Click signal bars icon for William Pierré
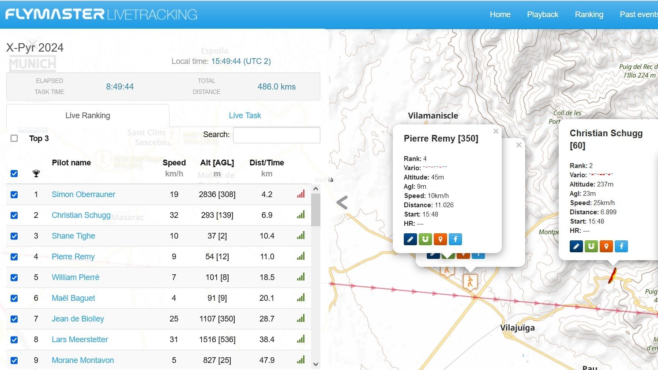 click(301, 277)
